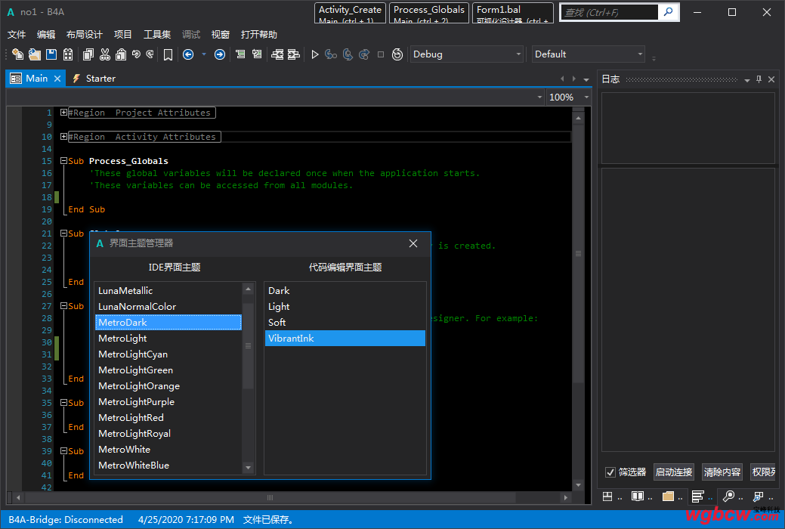Click the Block Uncomment toolbar icon
785x529 pixels.
pyautogui.click(x=257, y=54)
